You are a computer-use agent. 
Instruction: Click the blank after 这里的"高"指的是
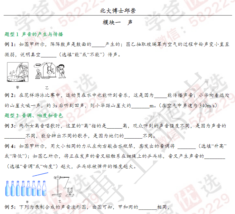coord(115,126)
